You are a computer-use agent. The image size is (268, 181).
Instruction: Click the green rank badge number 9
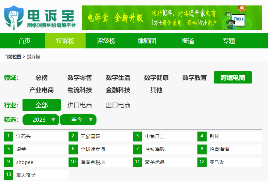[x=9, y=162]
